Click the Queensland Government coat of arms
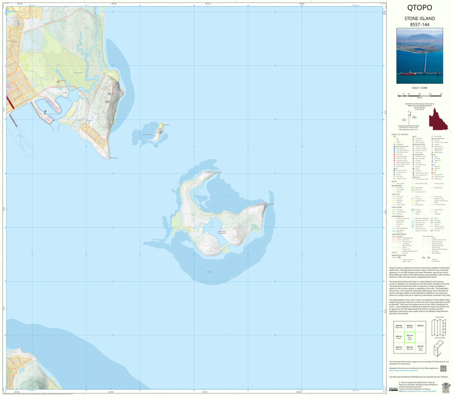 coord(447,387)
